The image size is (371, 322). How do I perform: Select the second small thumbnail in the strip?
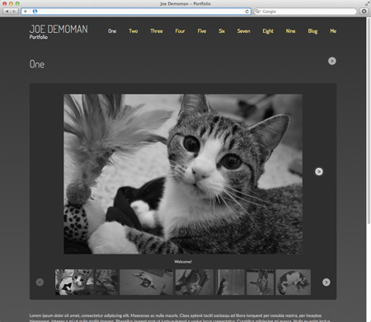click(107, 282)
